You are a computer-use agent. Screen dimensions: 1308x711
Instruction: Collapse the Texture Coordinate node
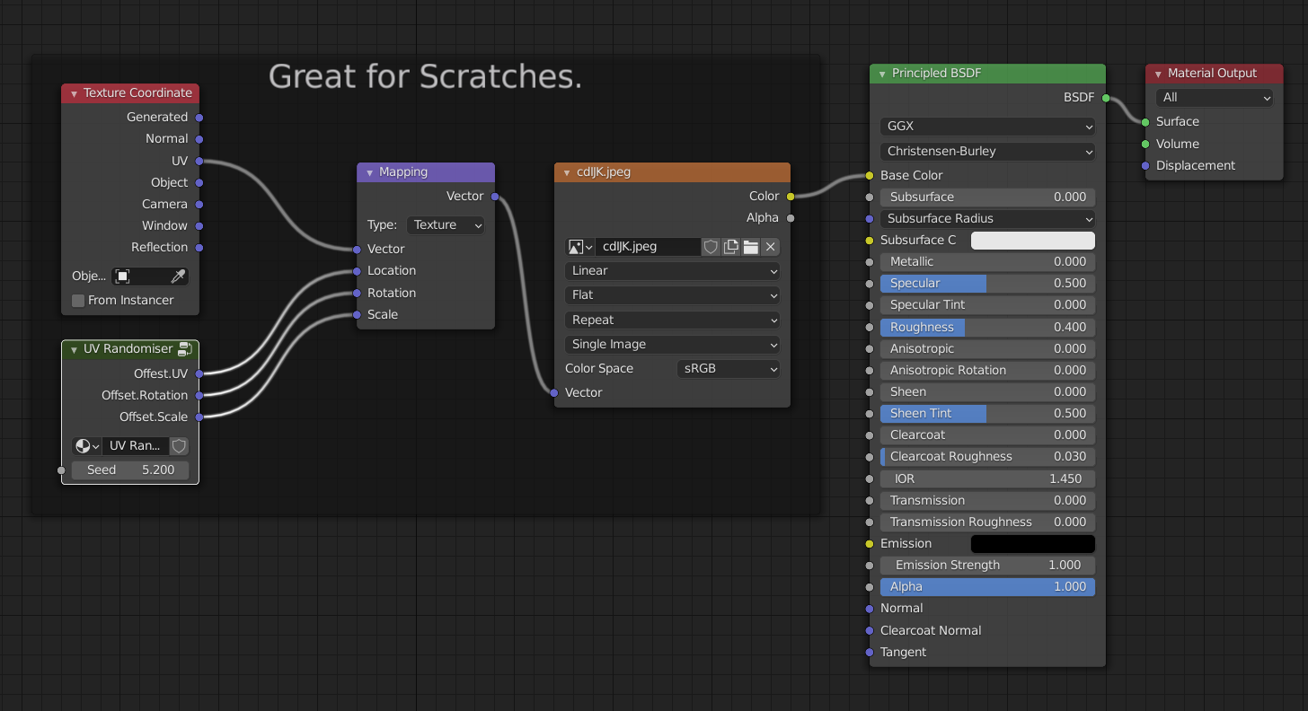coord(74,93)
